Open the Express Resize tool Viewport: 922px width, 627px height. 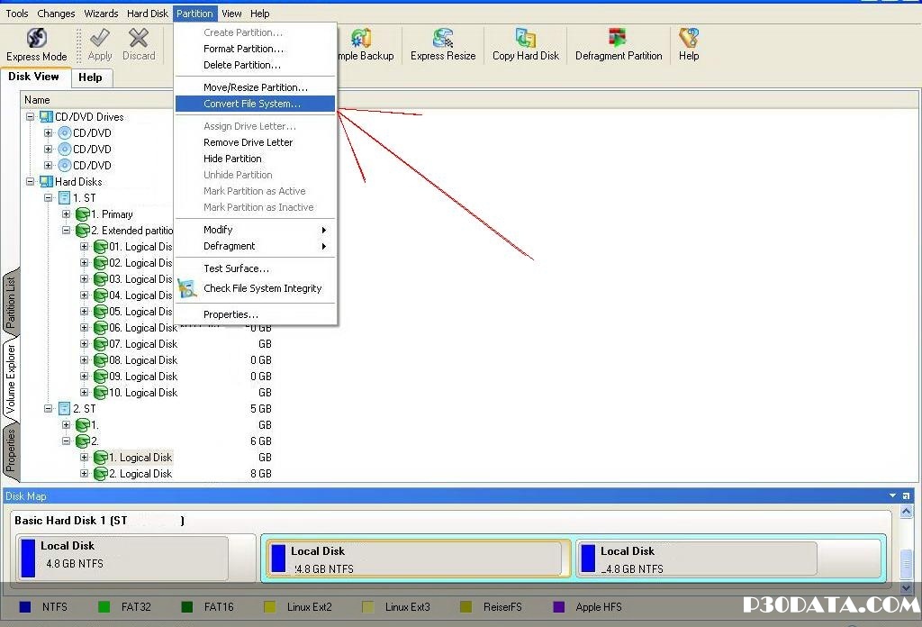coord(443,39)
